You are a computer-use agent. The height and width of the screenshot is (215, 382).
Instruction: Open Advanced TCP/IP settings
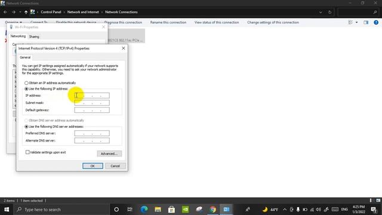coord(109,153)
